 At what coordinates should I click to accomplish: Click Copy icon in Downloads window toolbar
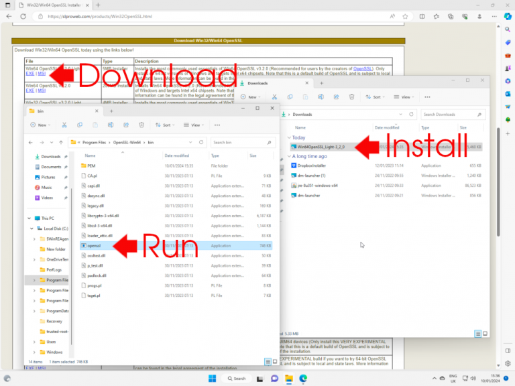[290, 97]
